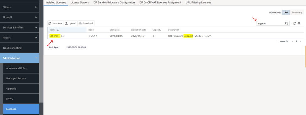Click expiration date 2026/04/16

[x=137, y=36]
